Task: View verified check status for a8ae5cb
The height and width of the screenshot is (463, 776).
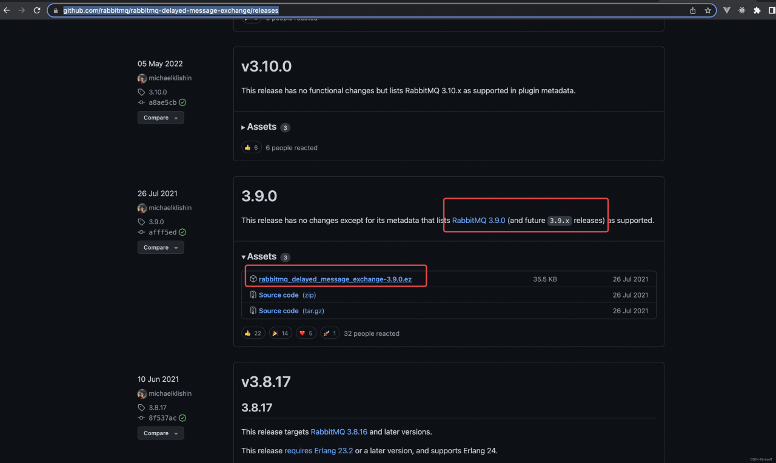Action: point(182,102)
